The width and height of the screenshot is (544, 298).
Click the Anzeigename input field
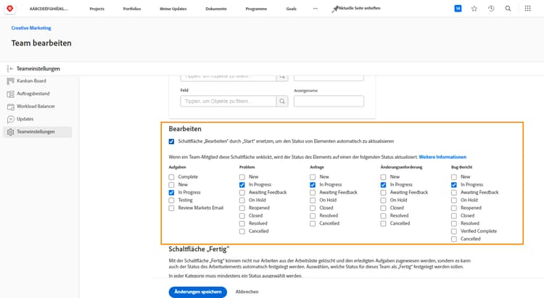click(329, 102)
